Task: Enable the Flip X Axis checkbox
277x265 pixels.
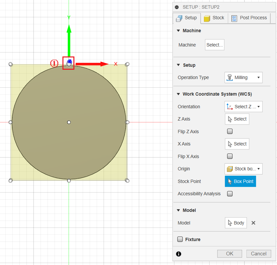Action: (x=230, y=156)
